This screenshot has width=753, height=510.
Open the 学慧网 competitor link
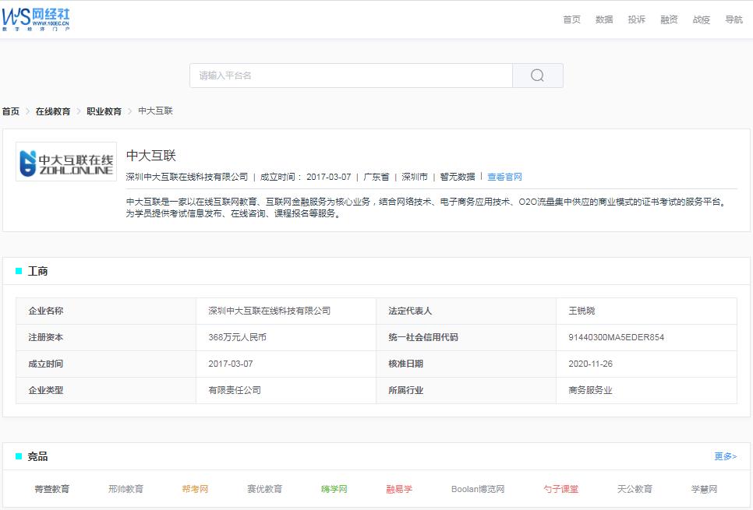[x=704, y=489]
